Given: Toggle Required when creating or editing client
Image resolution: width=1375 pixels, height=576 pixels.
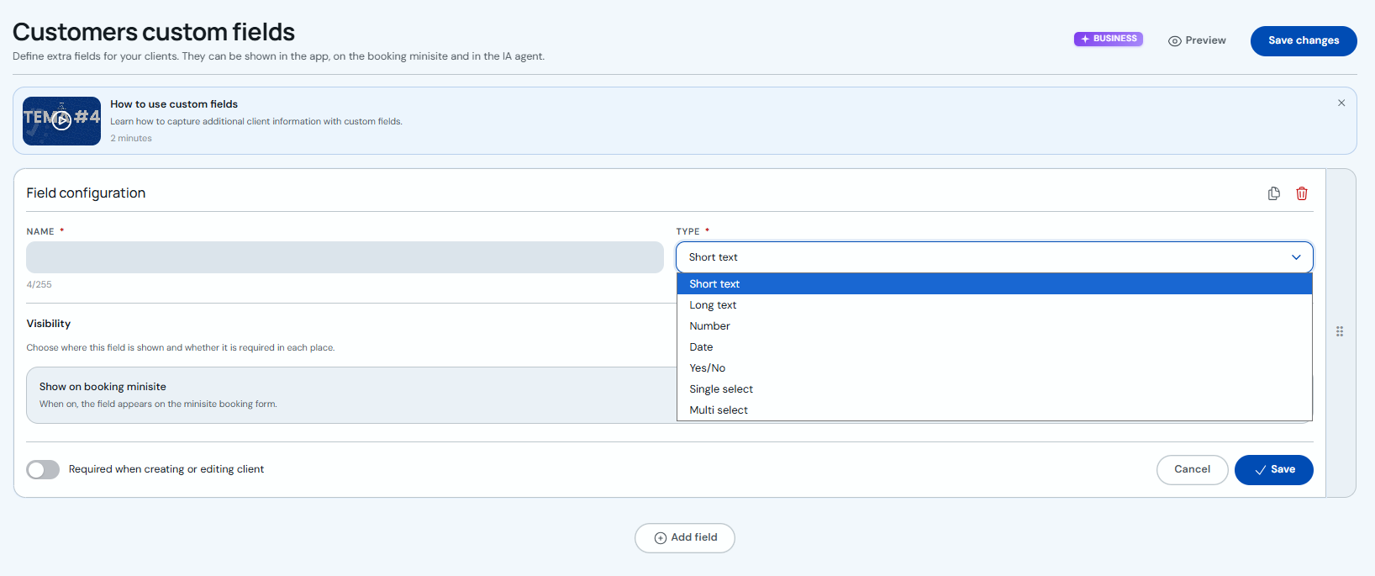Looking at the screenshot, I should coord(43,469).
